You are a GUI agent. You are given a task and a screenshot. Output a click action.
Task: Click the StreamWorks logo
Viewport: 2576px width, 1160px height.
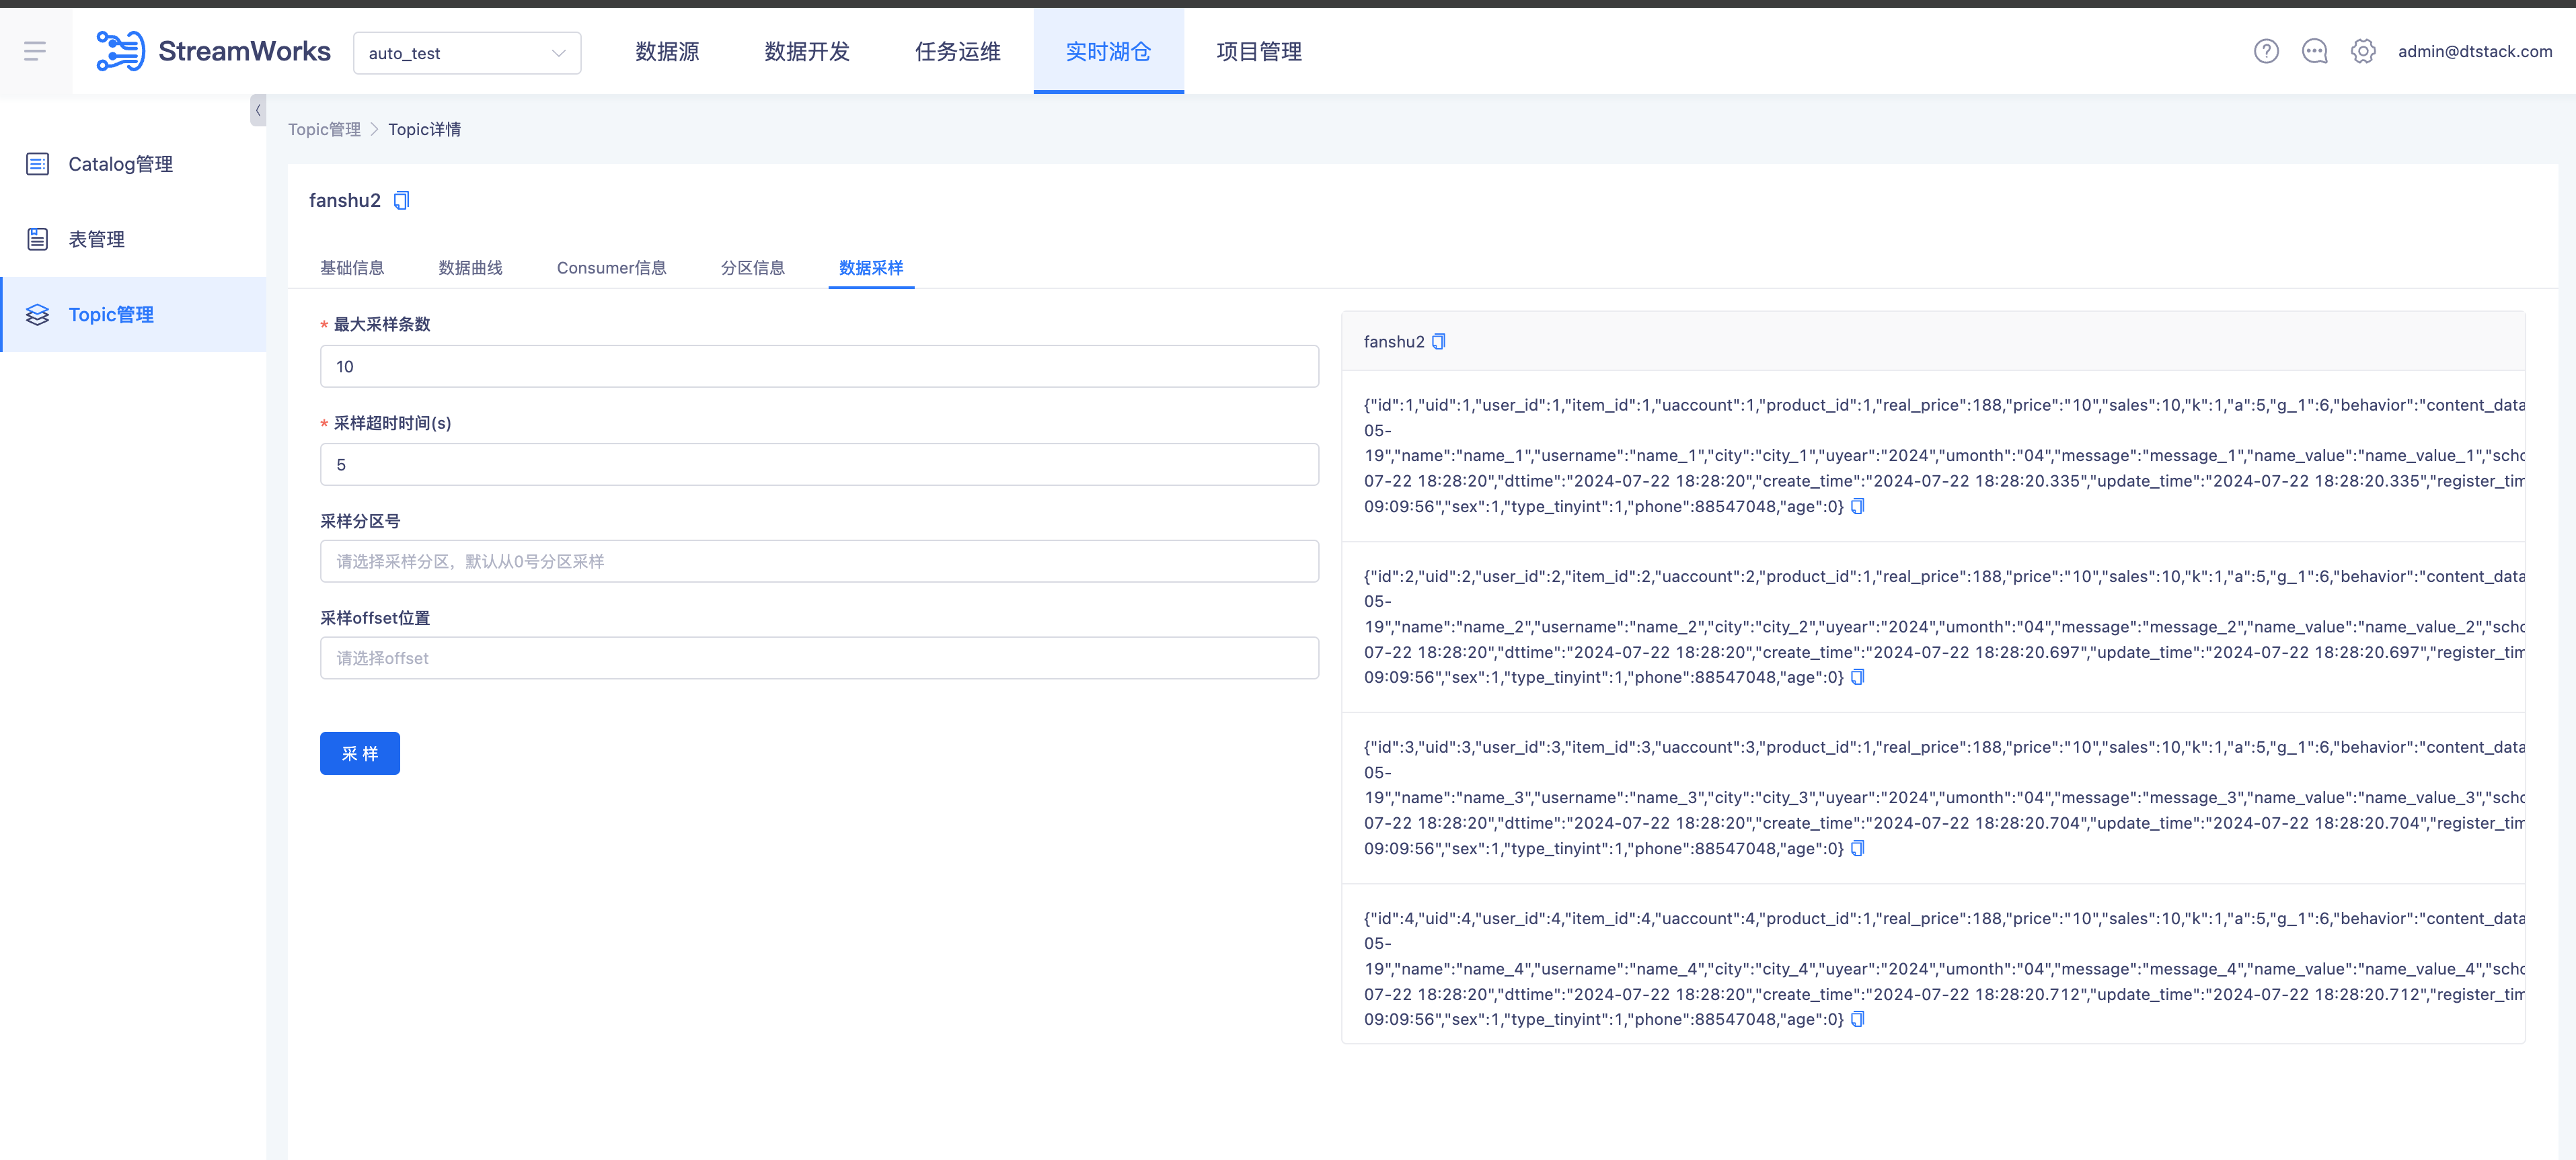(x=213, y=51)
